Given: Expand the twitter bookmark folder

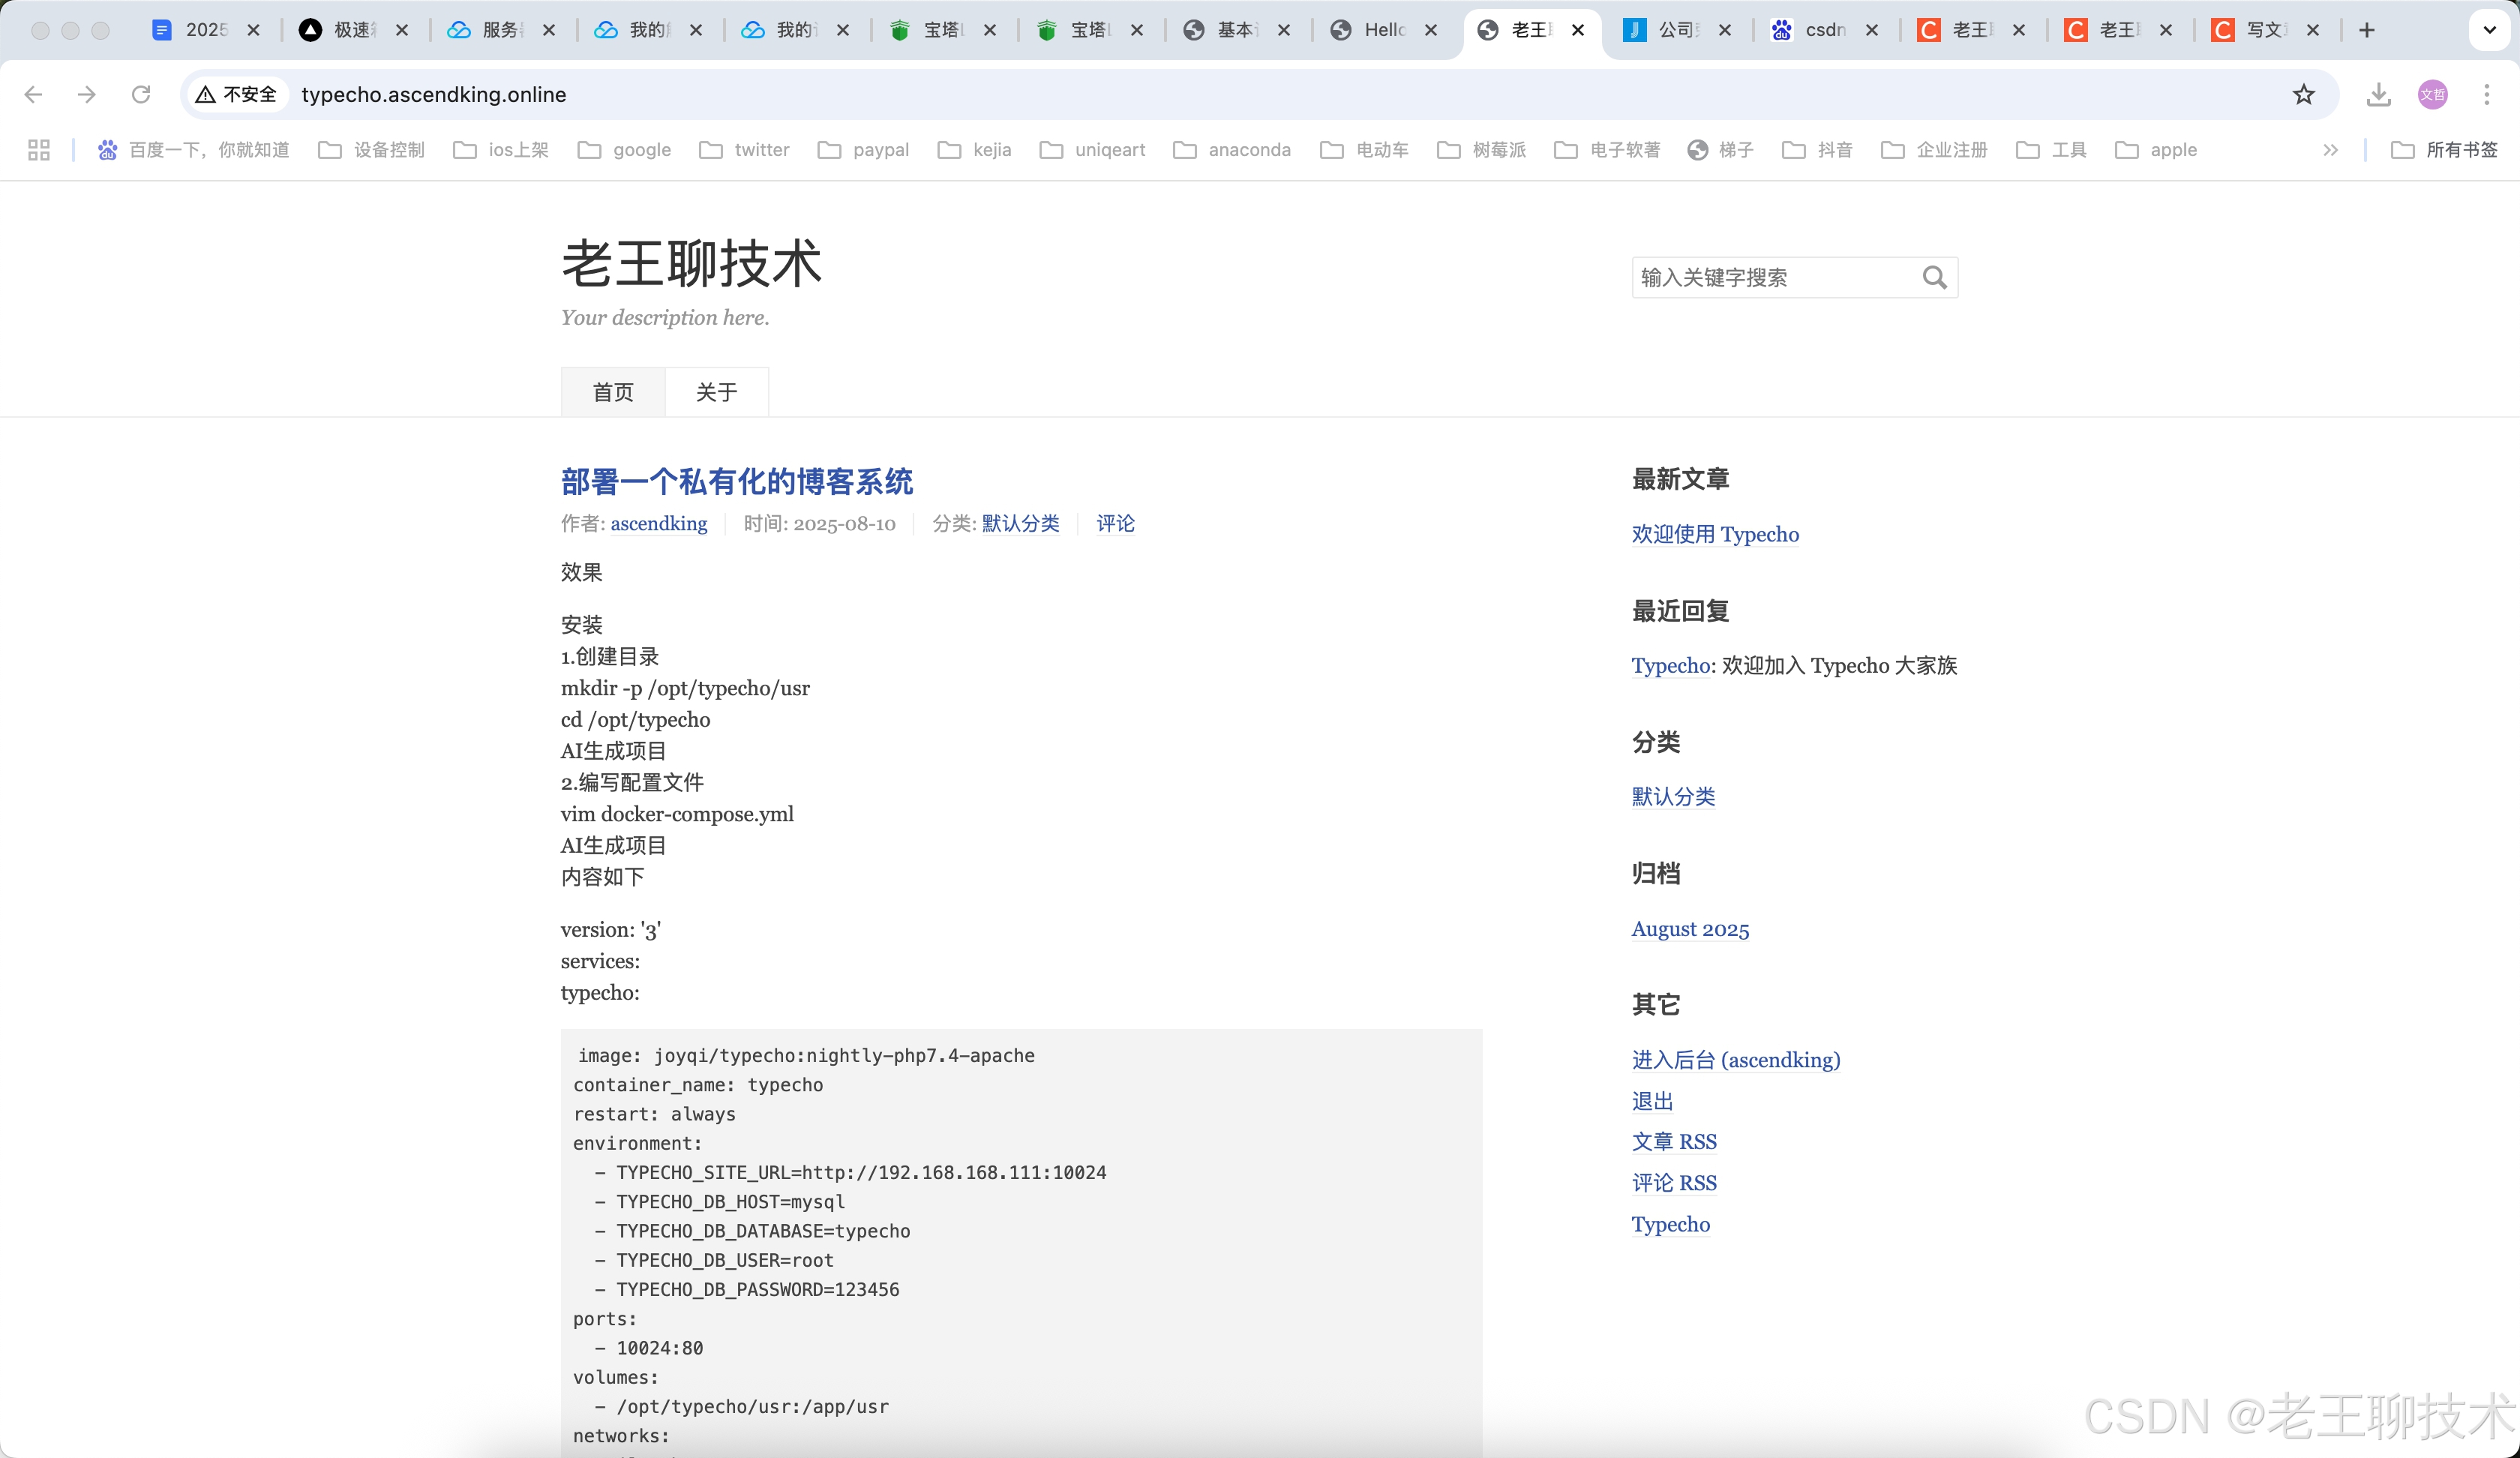Looking at the screenshot, I should coord(745,150).
